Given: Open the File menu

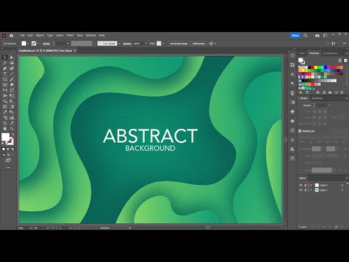Looking at the screenshot, I should coord(23,36).
